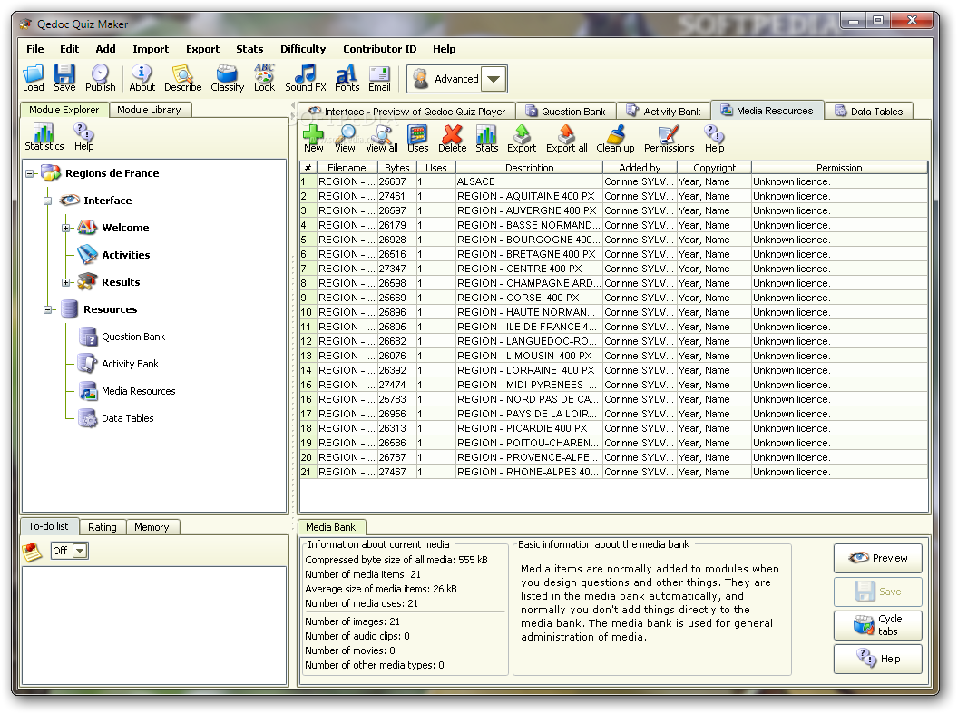Click the Uses icon in media toolbar

[418, 139]
